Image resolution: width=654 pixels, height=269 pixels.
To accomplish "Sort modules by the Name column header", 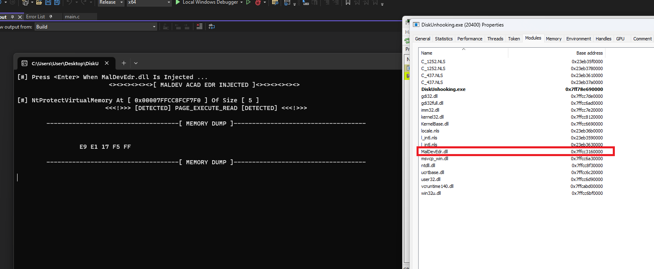I will (x=463, y=53).
